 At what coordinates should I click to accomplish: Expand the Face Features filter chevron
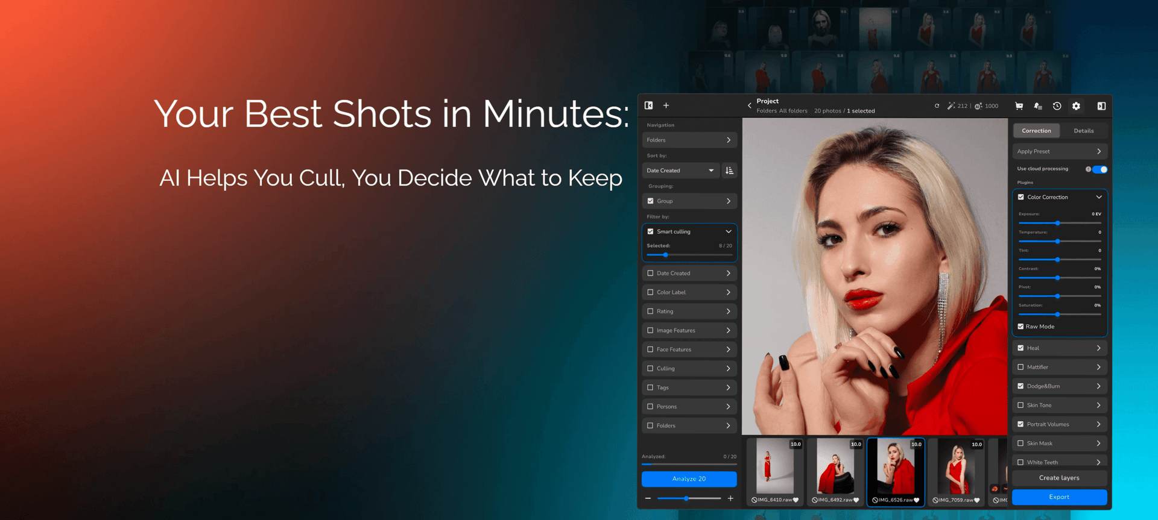(729, 349)
